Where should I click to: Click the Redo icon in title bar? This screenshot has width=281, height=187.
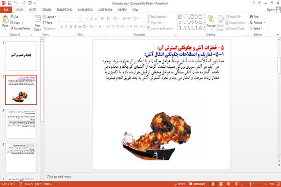(x=24, y=3)
